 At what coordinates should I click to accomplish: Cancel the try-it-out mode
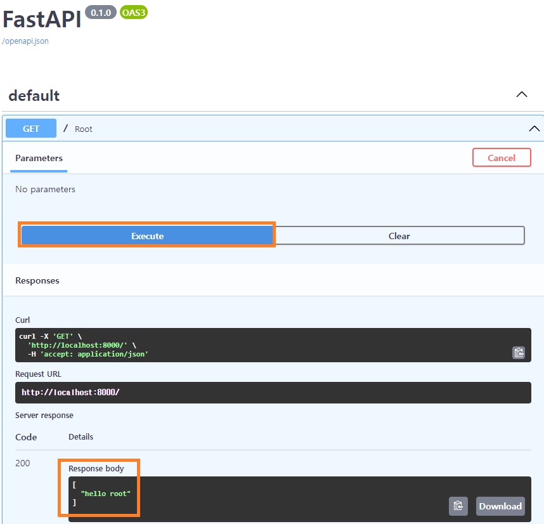click(x=501, y=158)
